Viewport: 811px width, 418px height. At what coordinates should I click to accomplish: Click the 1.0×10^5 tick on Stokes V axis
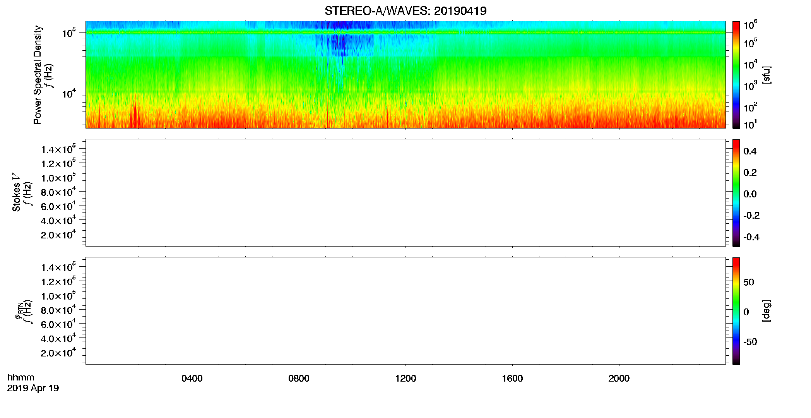58,177
